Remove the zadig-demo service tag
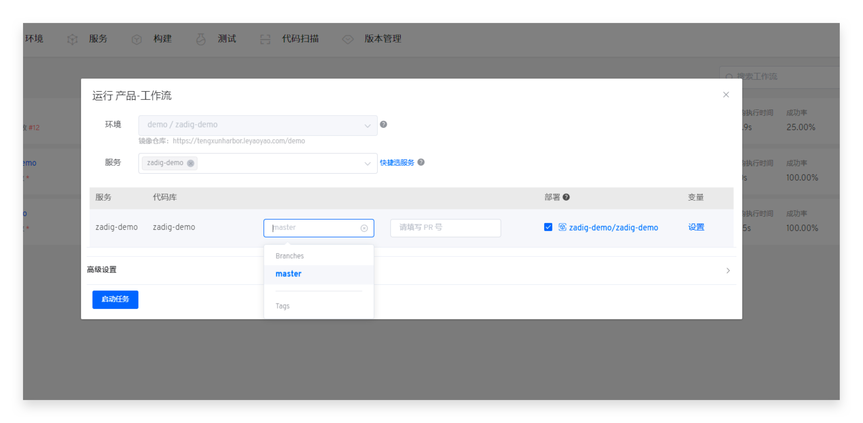The width and height of the screenshot is (863, 423). click(x=190, y=163)
